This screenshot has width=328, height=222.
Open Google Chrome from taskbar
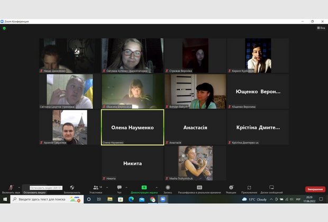coord(152,199)
